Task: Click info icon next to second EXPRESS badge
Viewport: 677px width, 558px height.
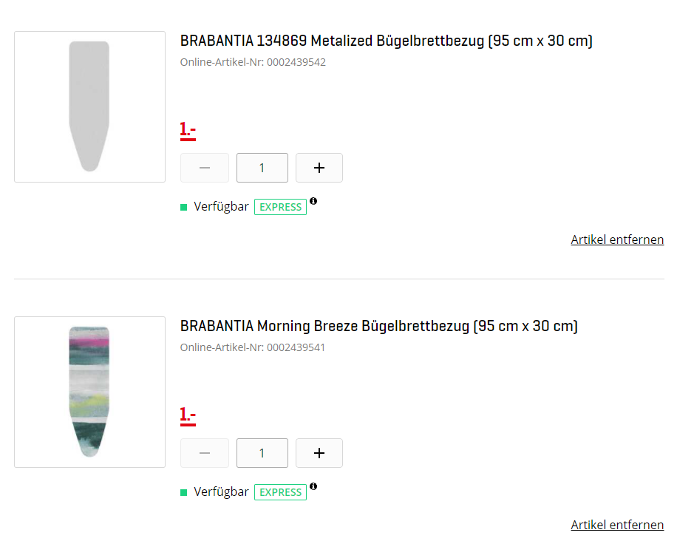Action: [x=313, y=486]
